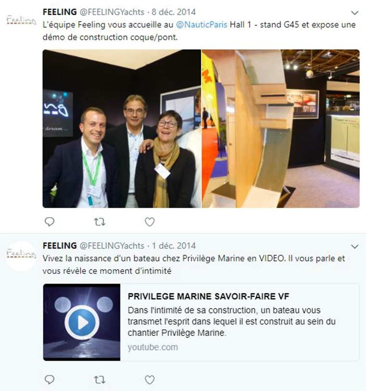
Task: Open @FEELINGYachts handle on second tweet
Action: (112, 246)
